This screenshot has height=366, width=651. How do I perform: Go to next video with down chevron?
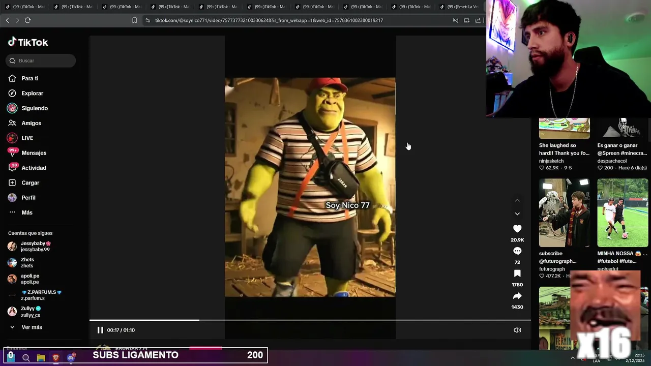[x=517, y=214]
